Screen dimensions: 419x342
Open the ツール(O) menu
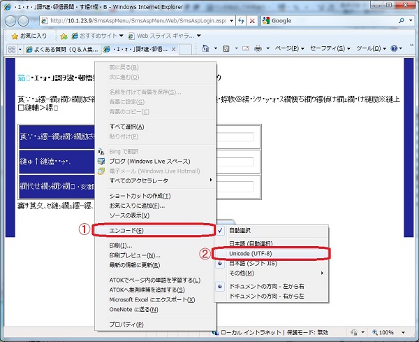point(372,48)
